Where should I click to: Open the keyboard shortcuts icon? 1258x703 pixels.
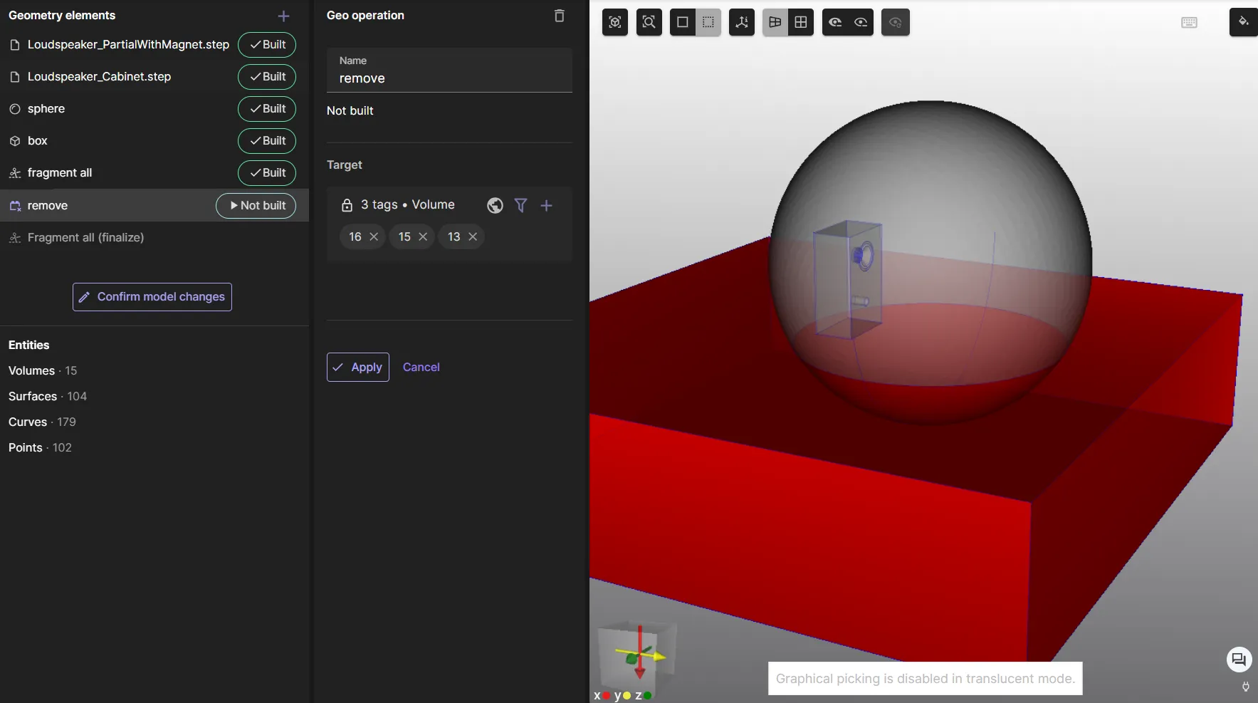coord(1189,23)
